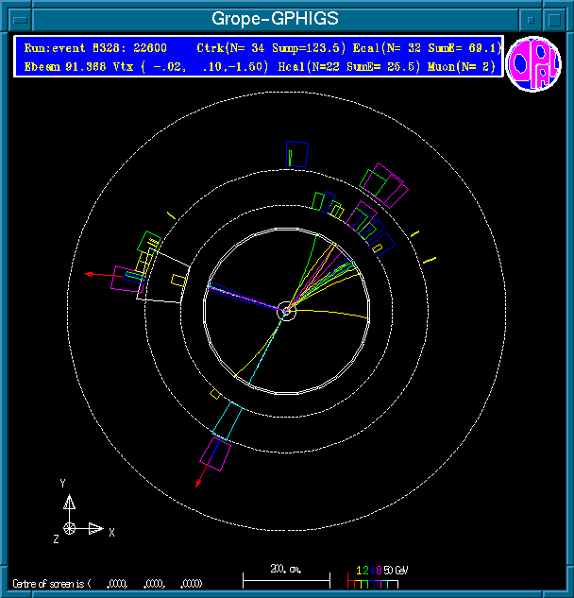Select the event vertex at detector center
This screenshot has width=574, height=598.
pos(287,310)
